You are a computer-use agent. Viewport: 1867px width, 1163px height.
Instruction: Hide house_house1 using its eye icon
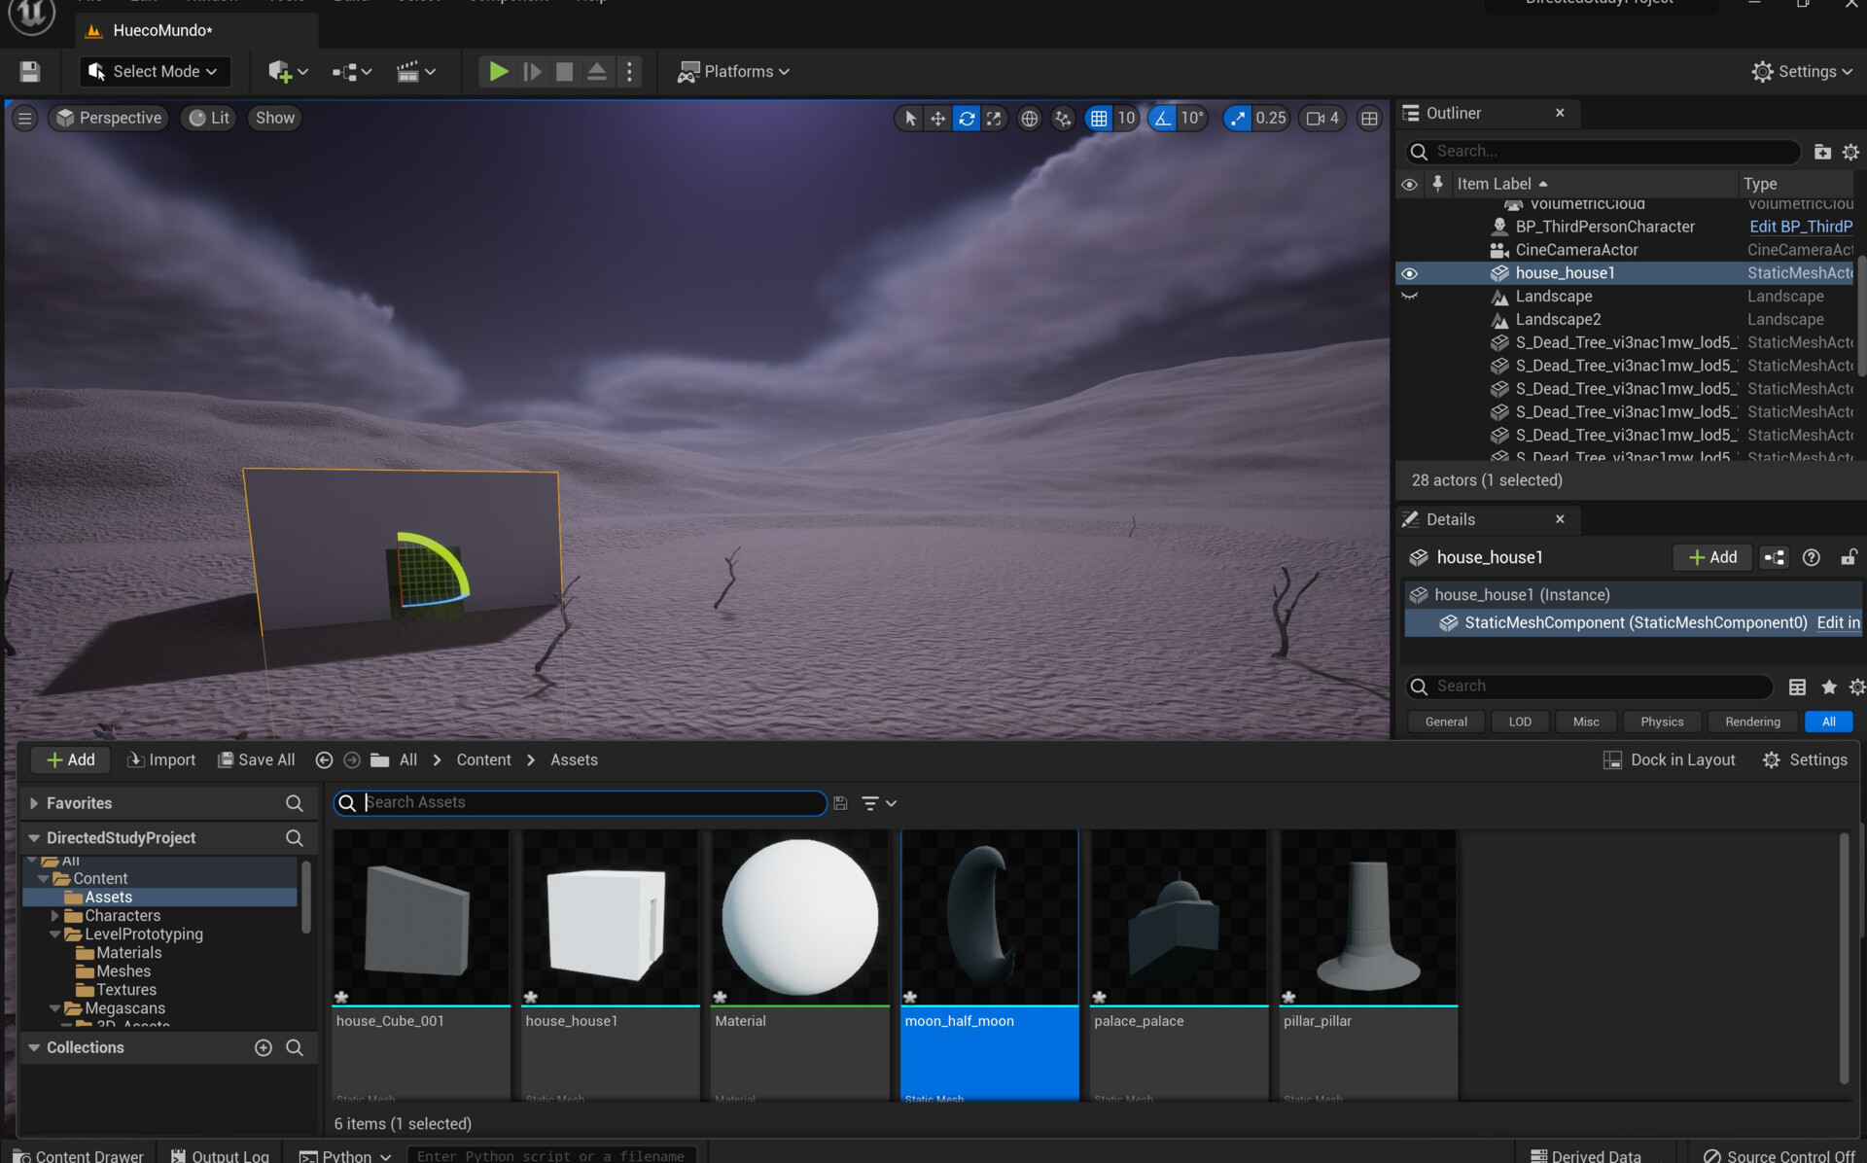coord(1409,273)
